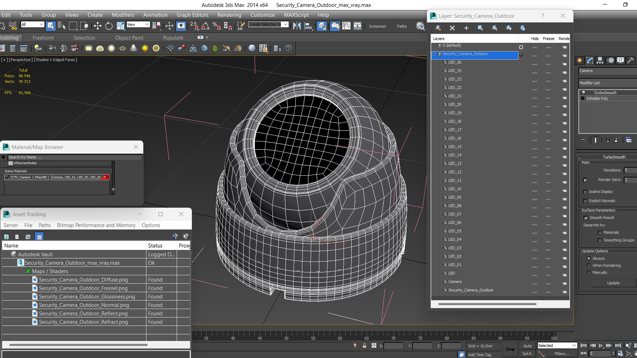
Task: Open the Hierarchy command panel tab
Action: 600,60
